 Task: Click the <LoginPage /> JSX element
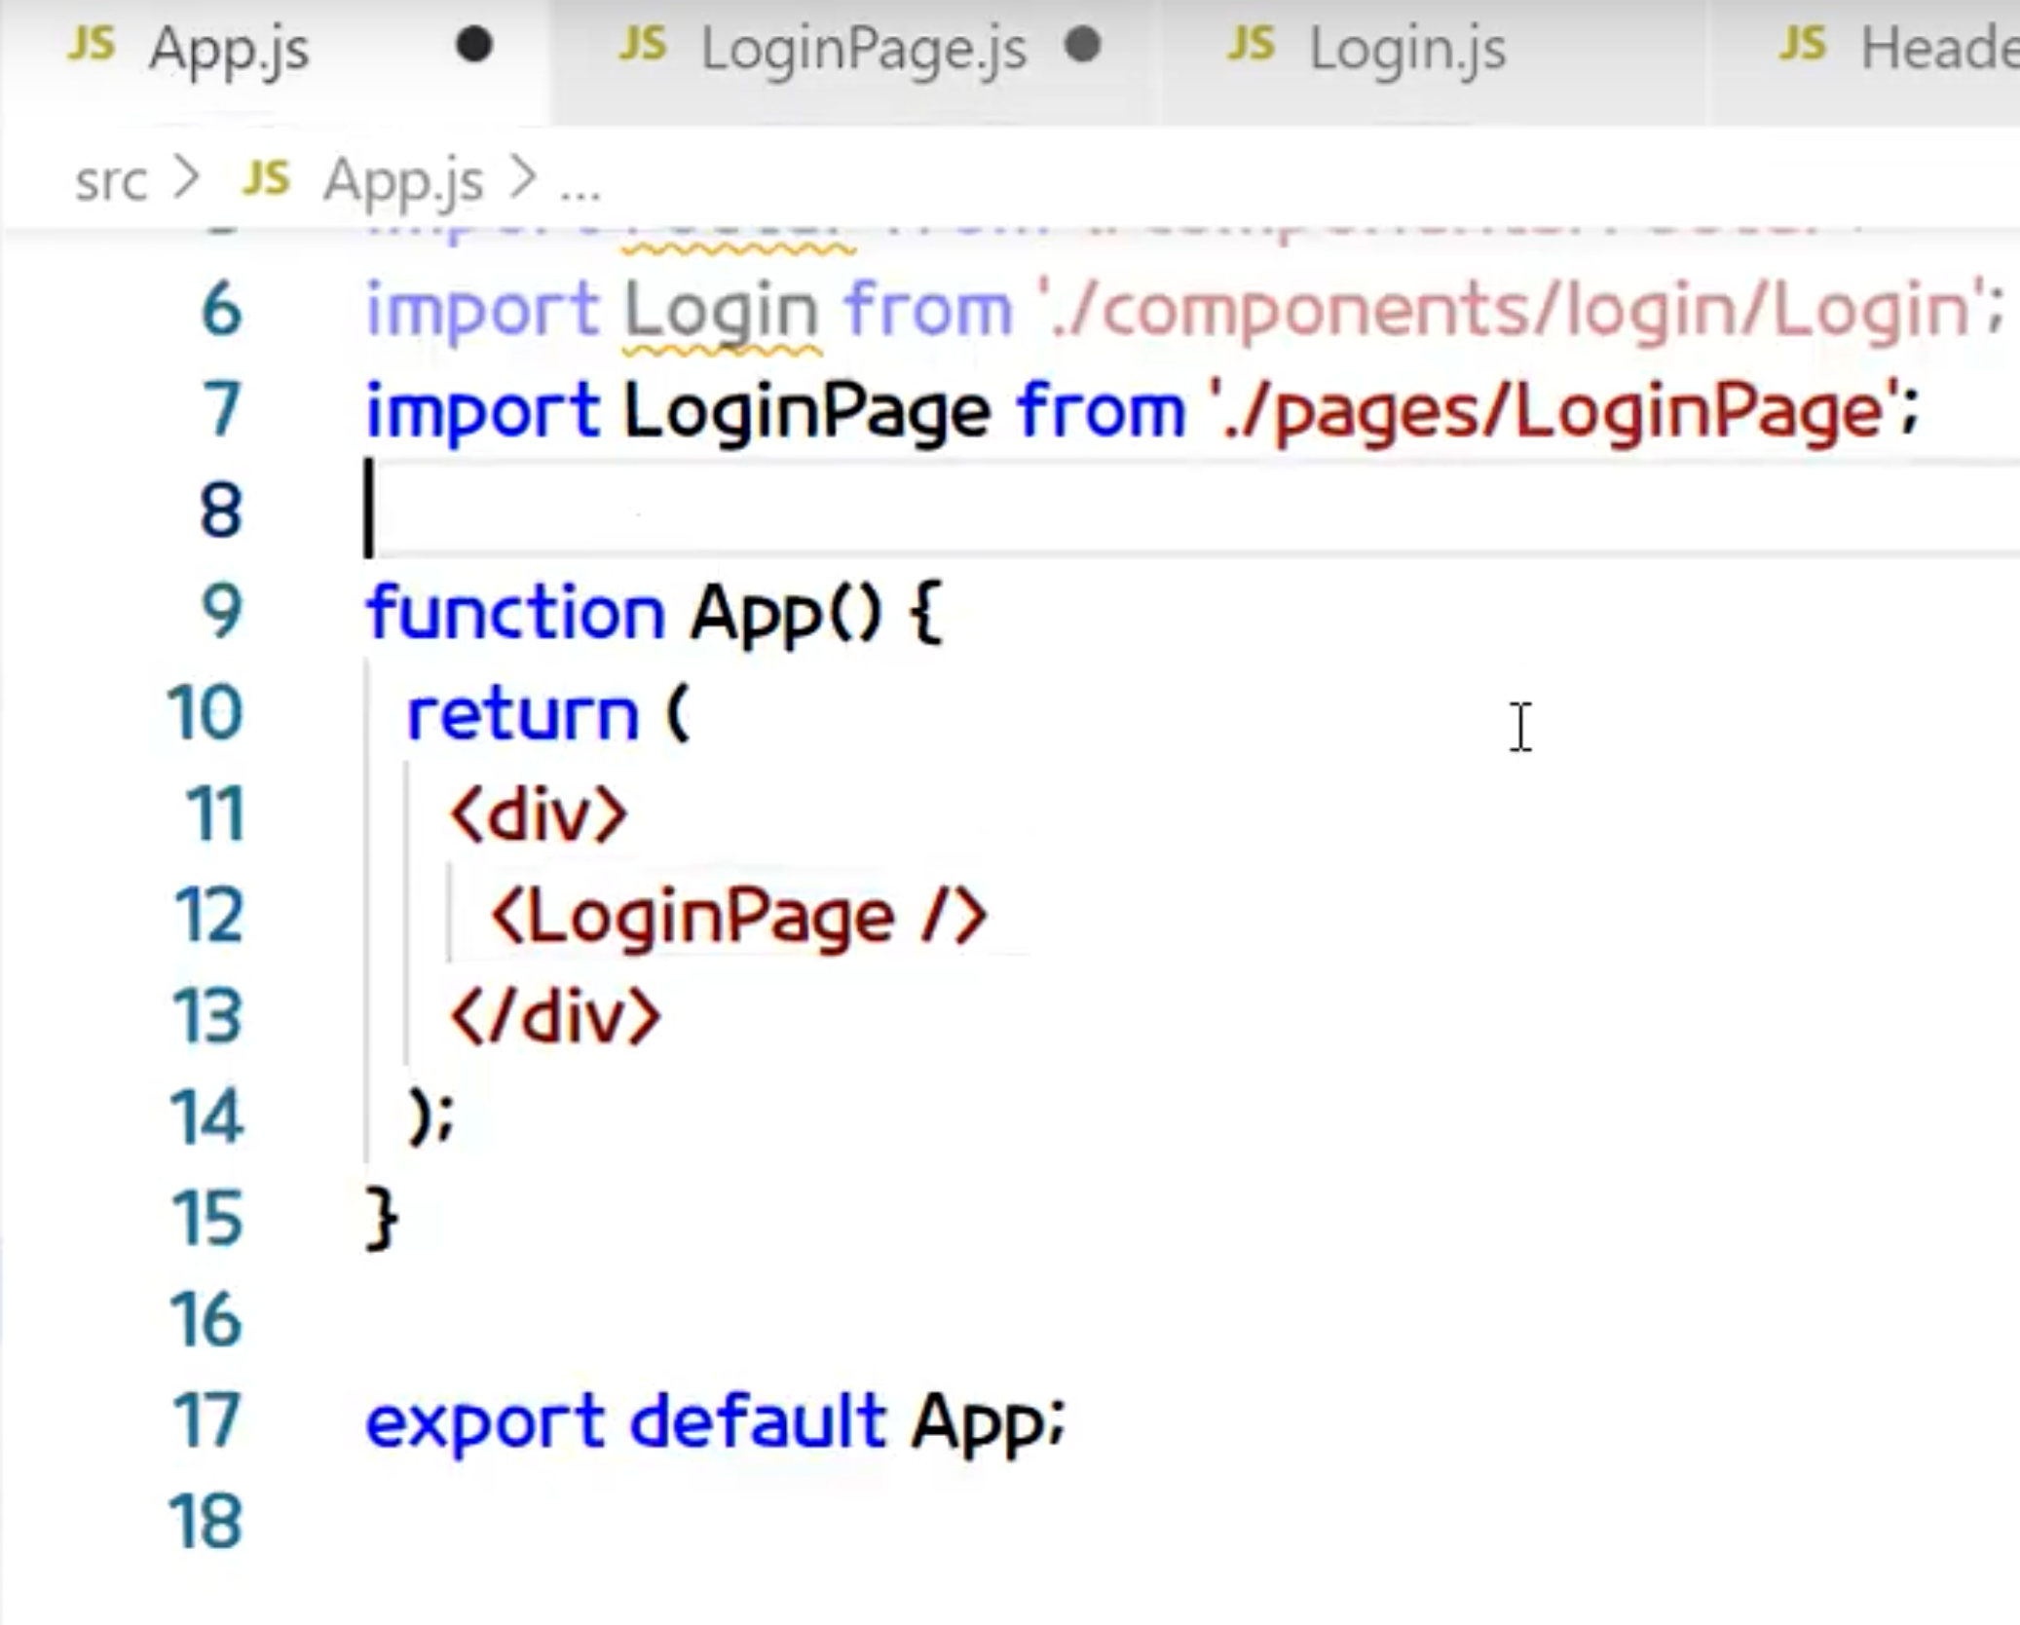pyautogui.click(x=739, y=917)
